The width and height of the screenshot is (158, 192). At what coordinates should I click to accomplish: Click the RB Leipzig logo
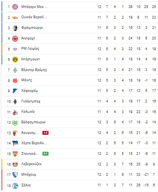tap(15, 49)
